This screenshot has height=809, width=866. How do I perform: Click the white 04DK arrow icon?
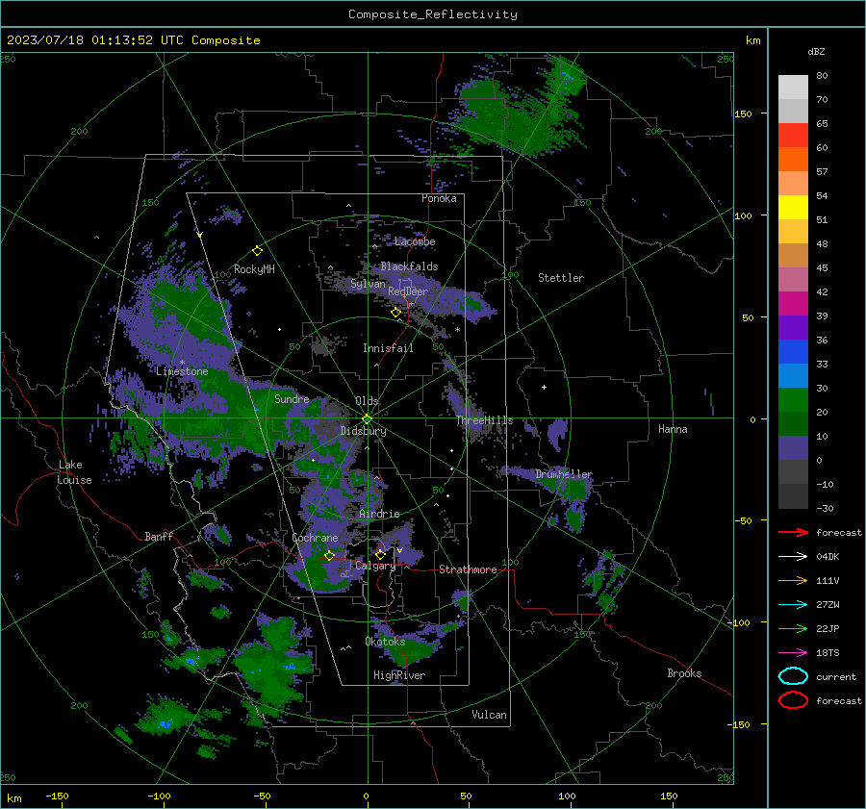pos(793,557)
